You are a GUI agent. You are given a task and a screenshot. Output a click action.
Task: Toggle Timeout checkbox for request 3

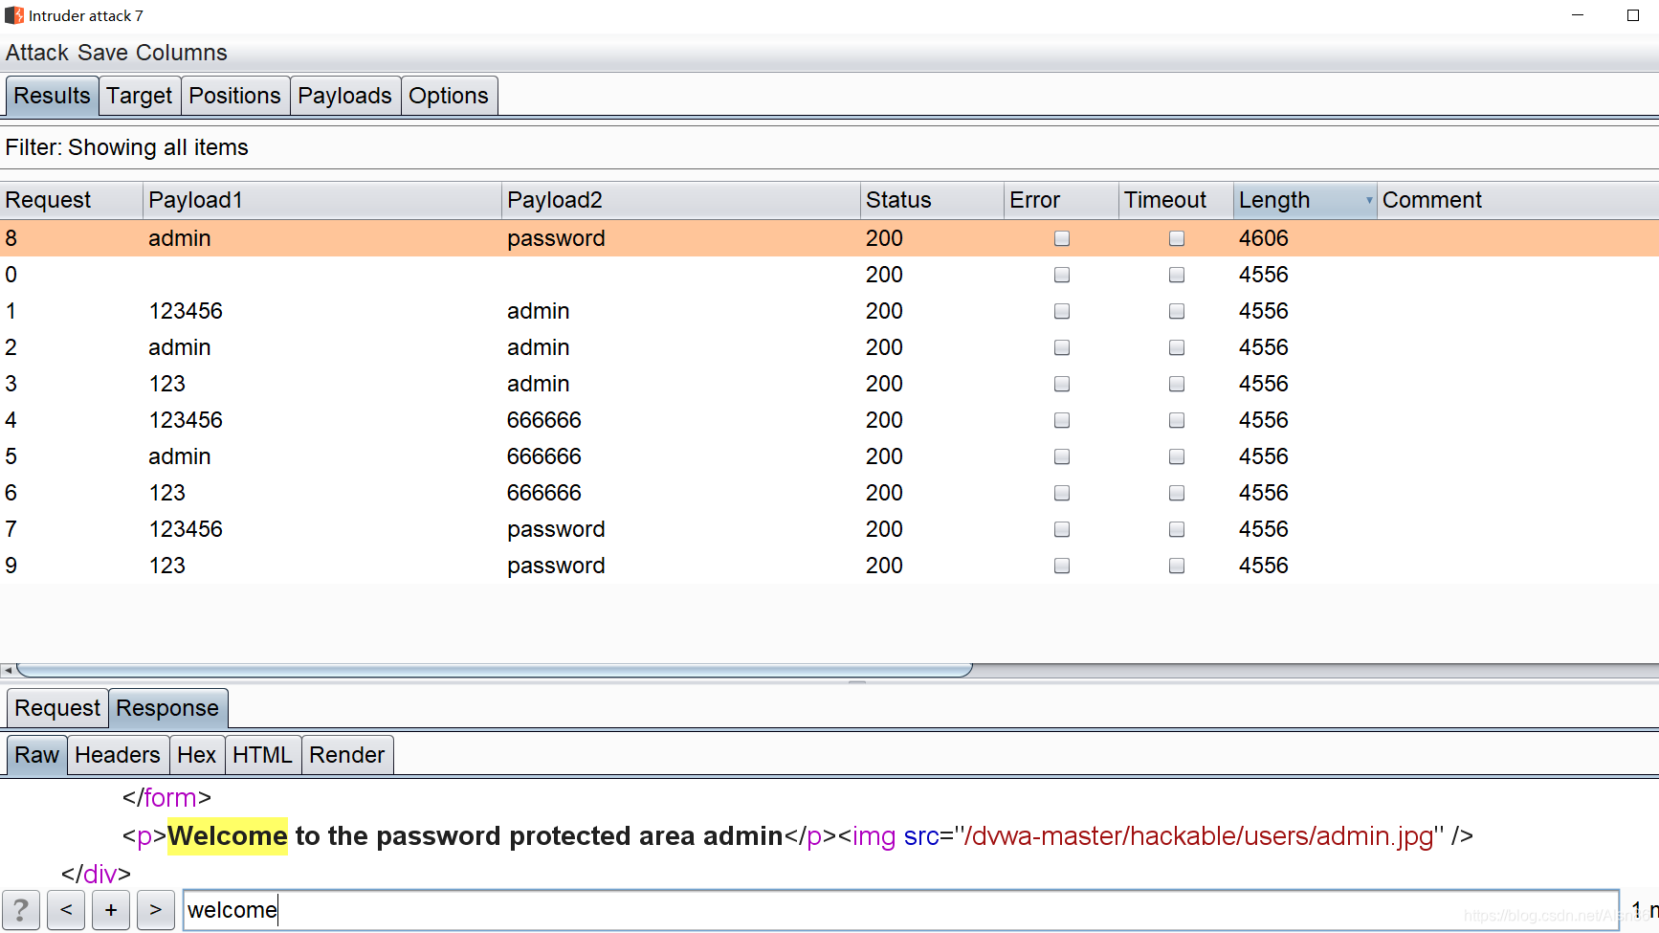[x=1177, y=384]
